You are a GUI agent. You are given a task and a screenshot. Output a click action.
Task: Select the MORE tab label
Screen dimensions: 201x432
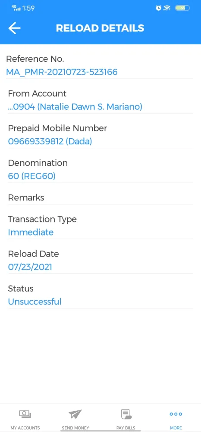click(x=176, y=428)
